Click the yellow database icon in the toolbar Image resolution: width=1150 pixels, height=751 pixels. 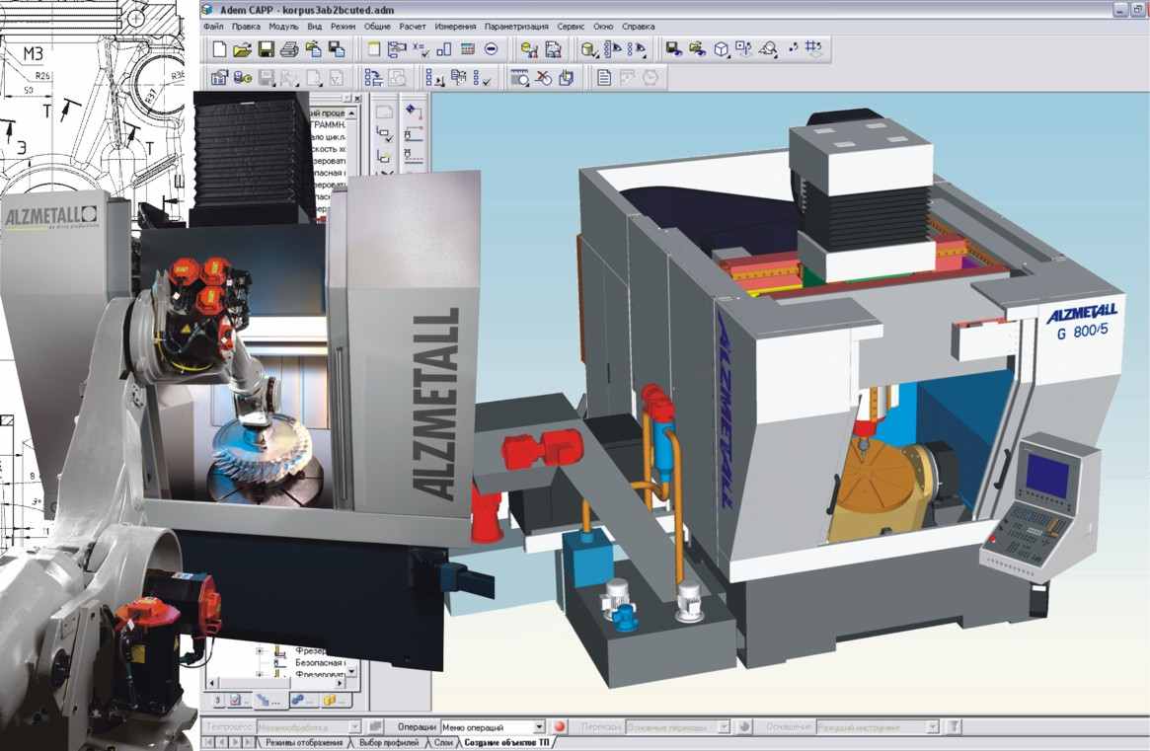(529, 49)
